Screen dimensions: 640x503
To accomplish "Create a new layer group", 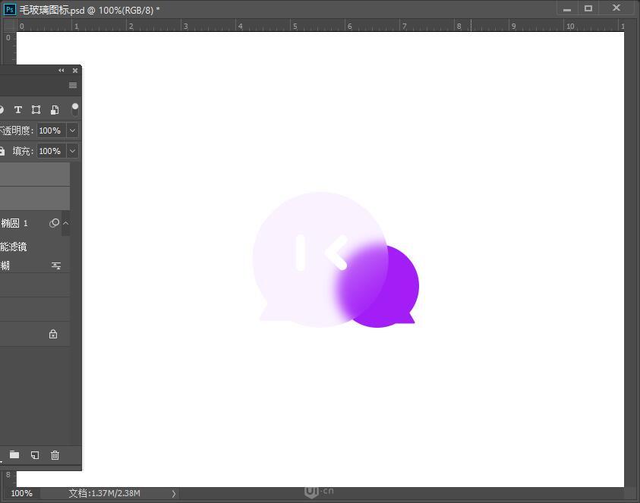I will (14, 454).
